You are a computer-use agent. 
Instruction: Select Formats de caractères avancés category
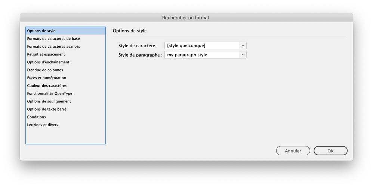(53, 46)
